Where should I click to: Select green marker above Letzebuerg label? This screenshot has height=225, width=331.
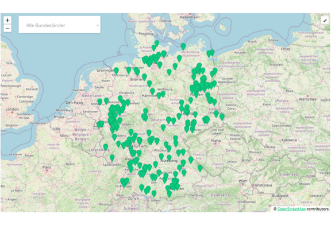click(106, 146)
